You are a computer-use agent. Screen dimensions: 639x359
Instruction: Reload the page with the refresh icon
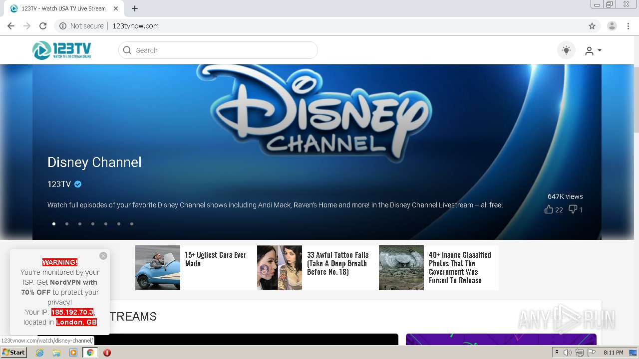click(43, 26)
